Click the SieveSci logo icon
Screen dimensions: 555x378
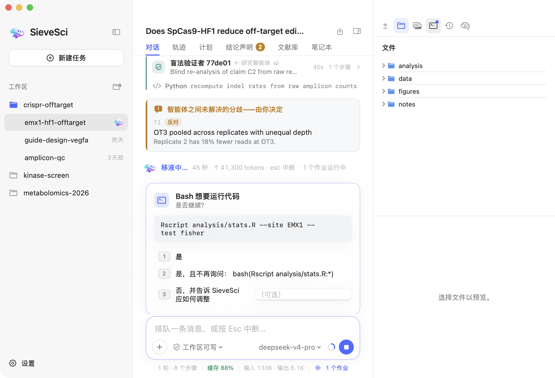pyautogui.click(x=17, y=32)
